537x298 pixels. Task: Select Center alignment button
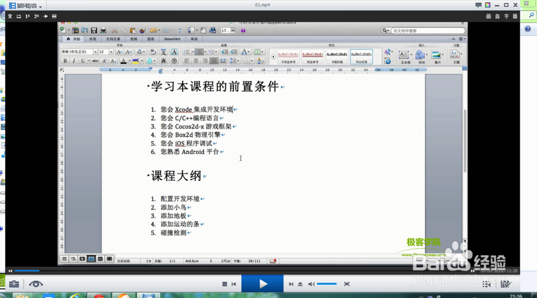pyautogui.click(x=196, y=61)
